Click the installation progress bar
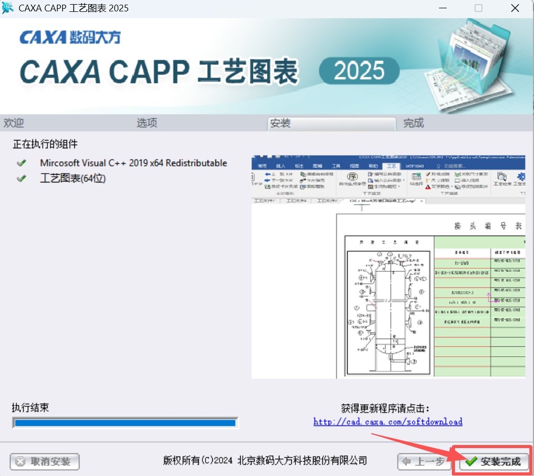This screenshot has height=476, width=534. [125, 422]
